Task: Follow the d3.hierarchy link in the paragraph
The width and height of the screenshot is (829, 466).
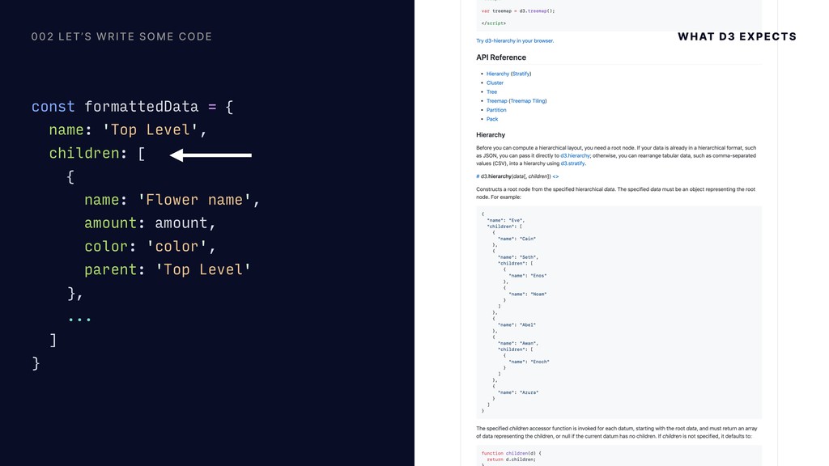Action: pyautogui.click(x=576, y=156)
